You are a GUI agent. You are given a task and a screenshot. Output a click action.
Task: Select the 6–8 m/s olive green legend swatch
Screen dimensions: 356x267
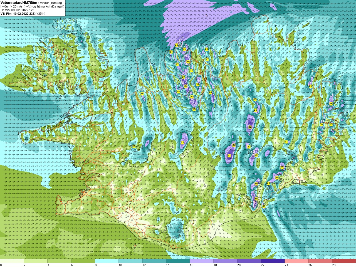[x=83, y=261]
